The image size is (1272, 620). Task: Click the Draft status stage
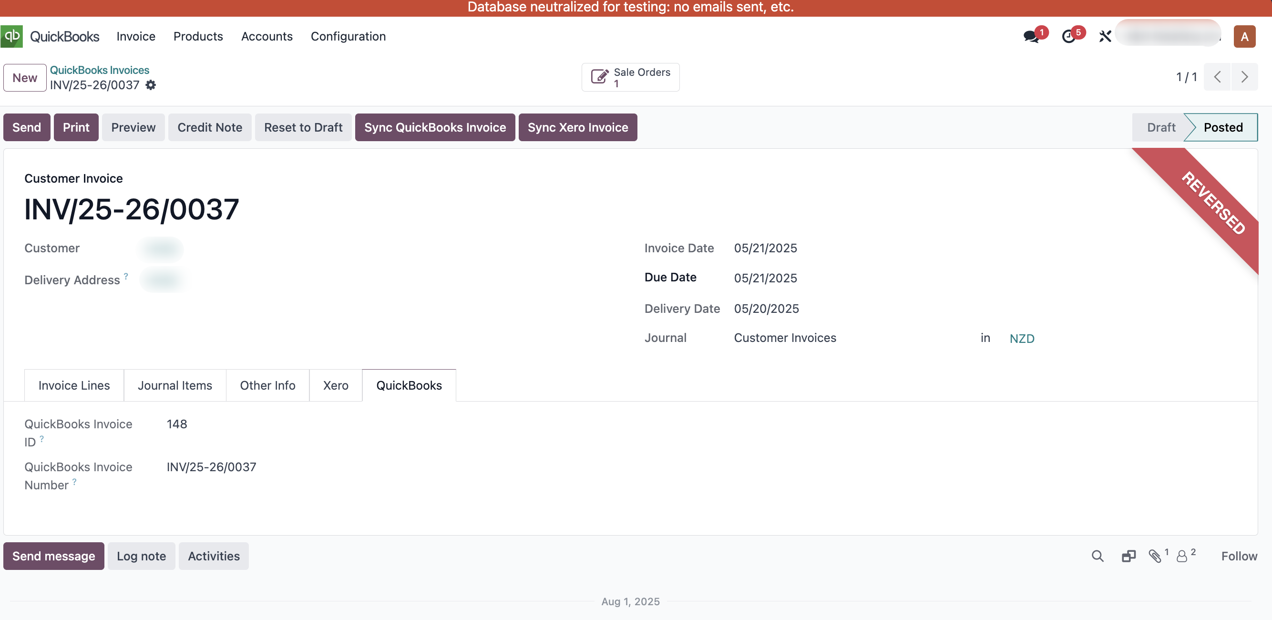pyautogui.click(x=1161, y=127)
